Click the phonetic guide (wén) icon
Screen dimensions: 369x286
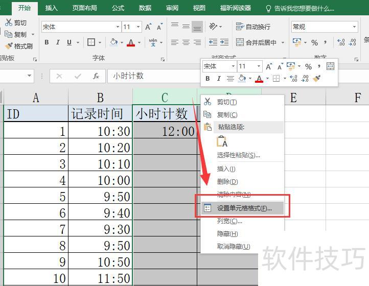[x=153, y=42]
